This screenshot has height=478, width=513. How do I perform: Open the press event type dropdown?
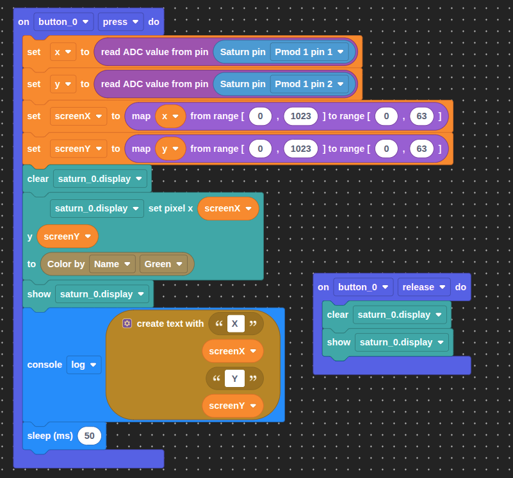pyautogui.click(x=120, y=22)
